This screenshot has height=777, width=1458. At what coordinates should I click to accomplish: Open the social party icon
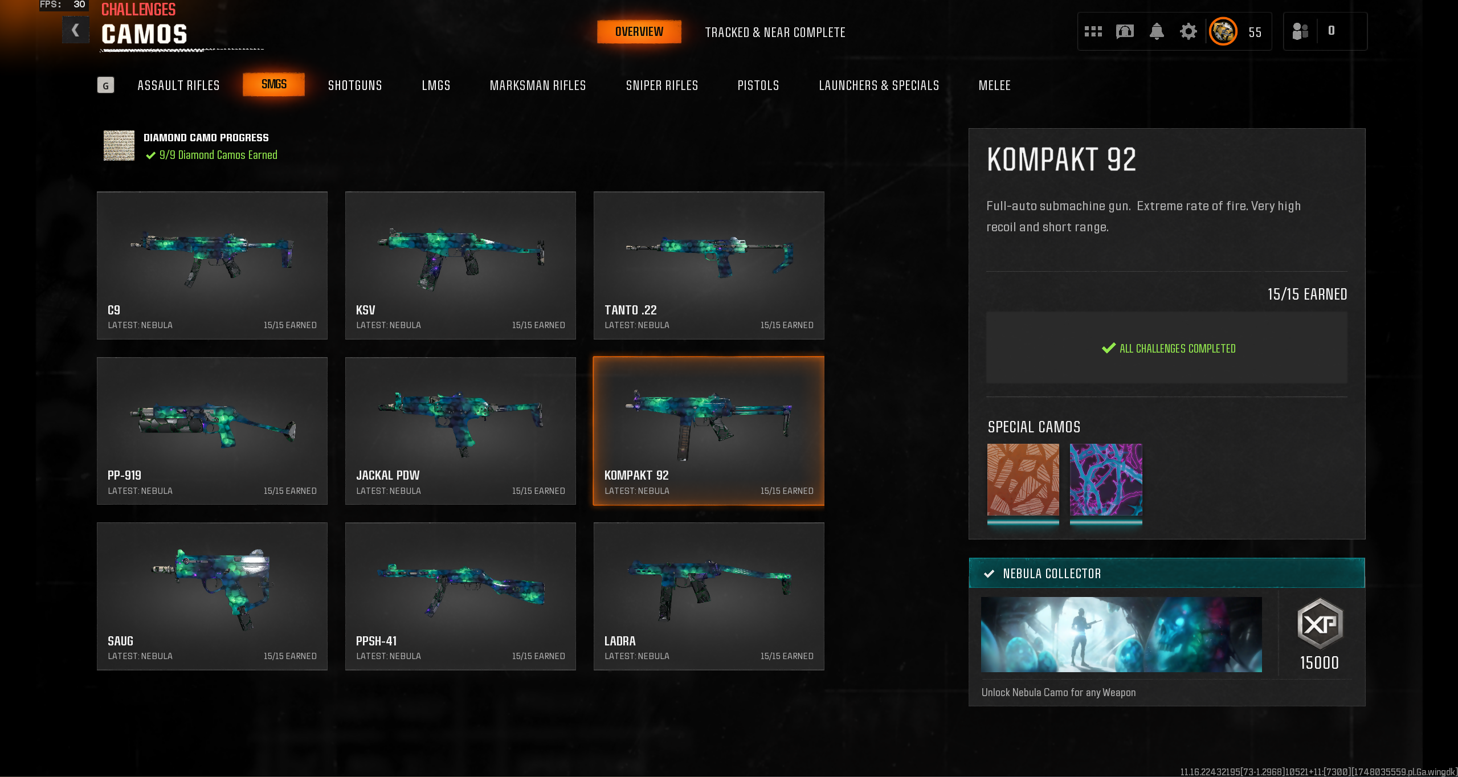click(x=1300, y=31)
